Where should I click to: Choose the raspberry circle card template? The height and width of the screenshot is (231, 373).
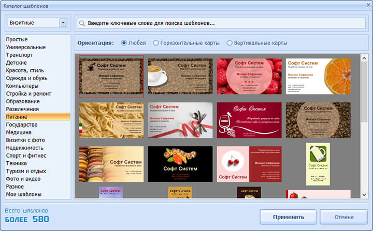[x=249, y=76]
